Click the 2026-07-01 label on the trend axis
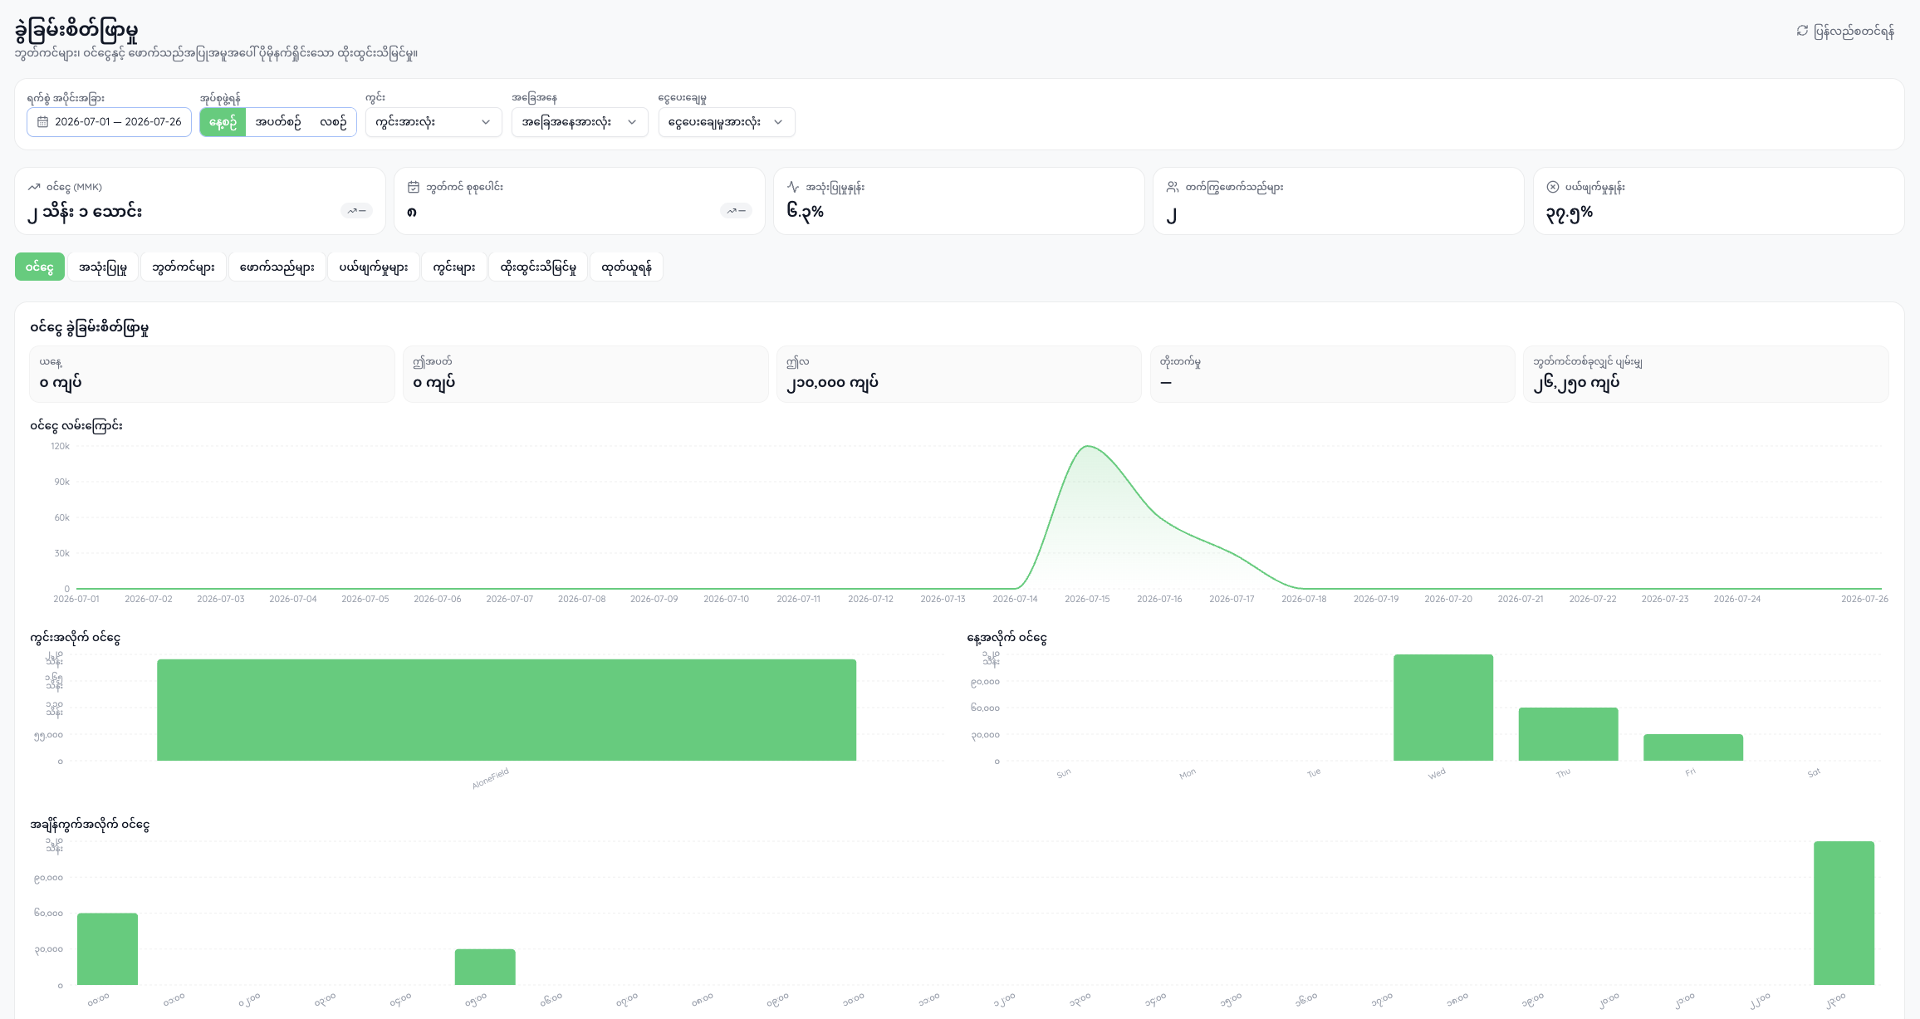This screenshot has height=1019, width=1920. (76, 599)
